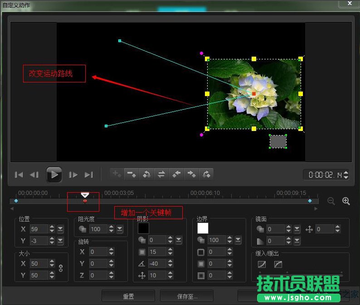Click the Play button under the preview

click(x=54, y=174)
